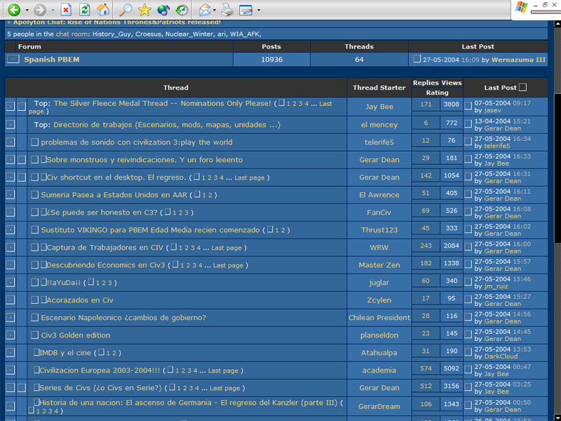Open the Back button history dropdown arrow

coord(27,10)
